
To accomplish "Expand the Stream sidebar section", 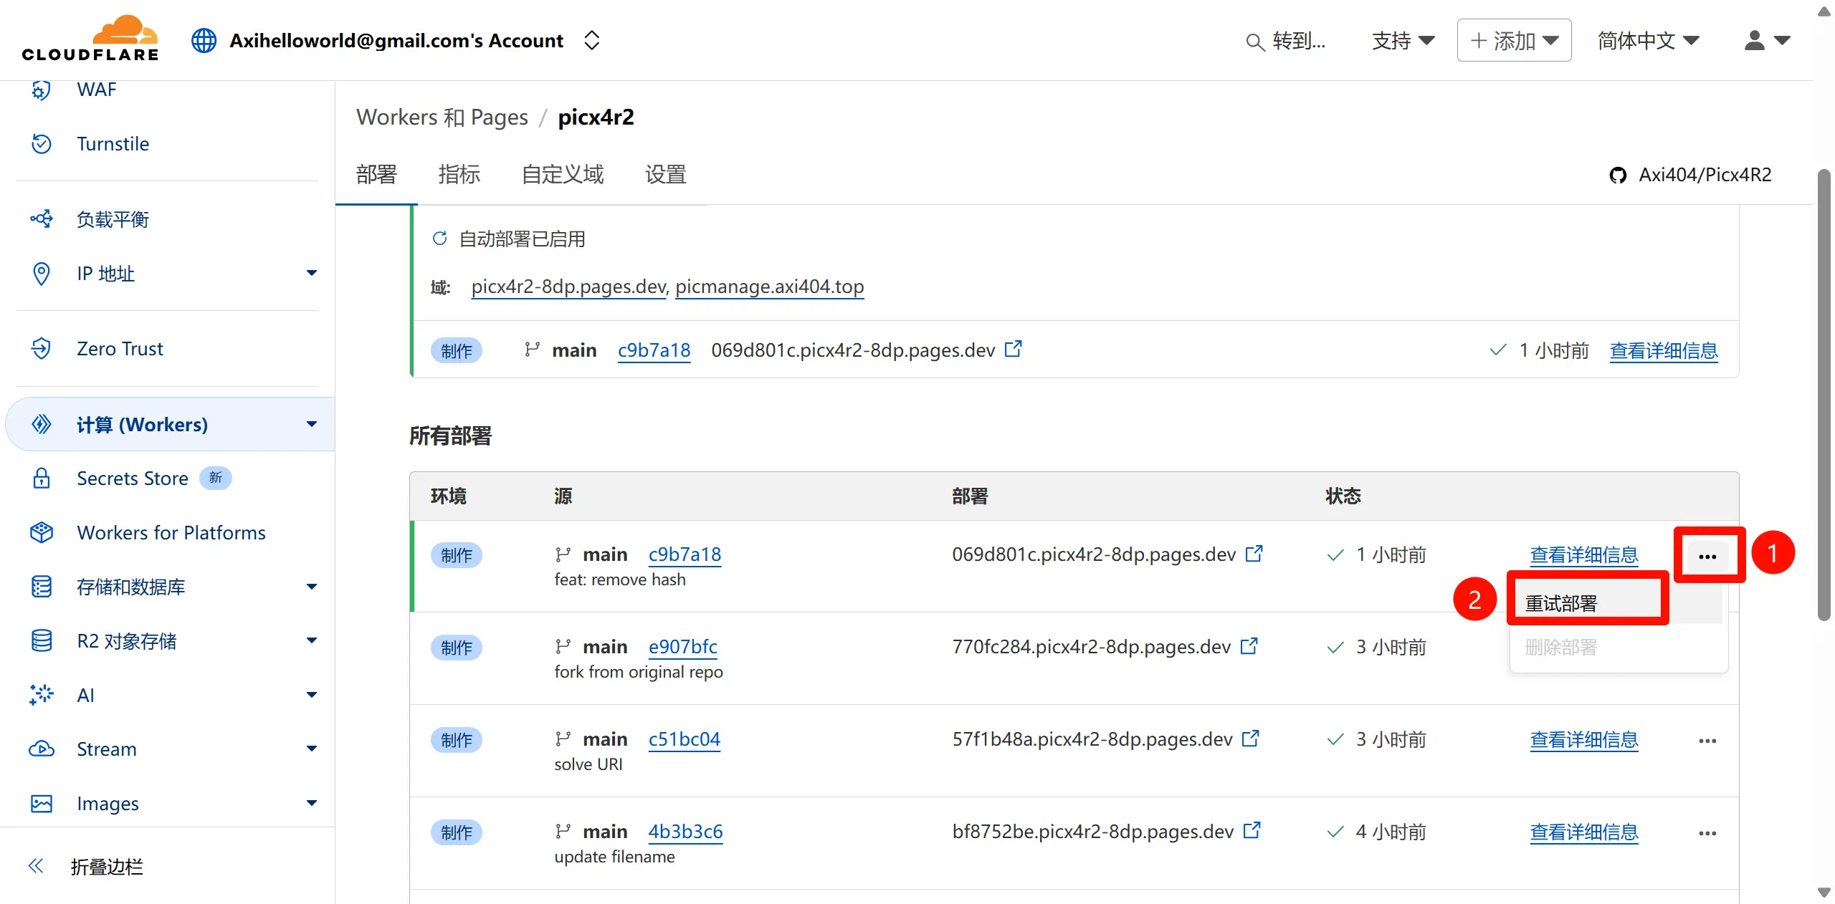I will pos(312,749).
